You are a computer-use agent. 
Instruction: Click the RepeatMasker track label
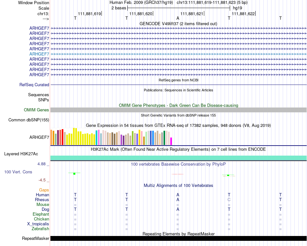tap(36, 238)
